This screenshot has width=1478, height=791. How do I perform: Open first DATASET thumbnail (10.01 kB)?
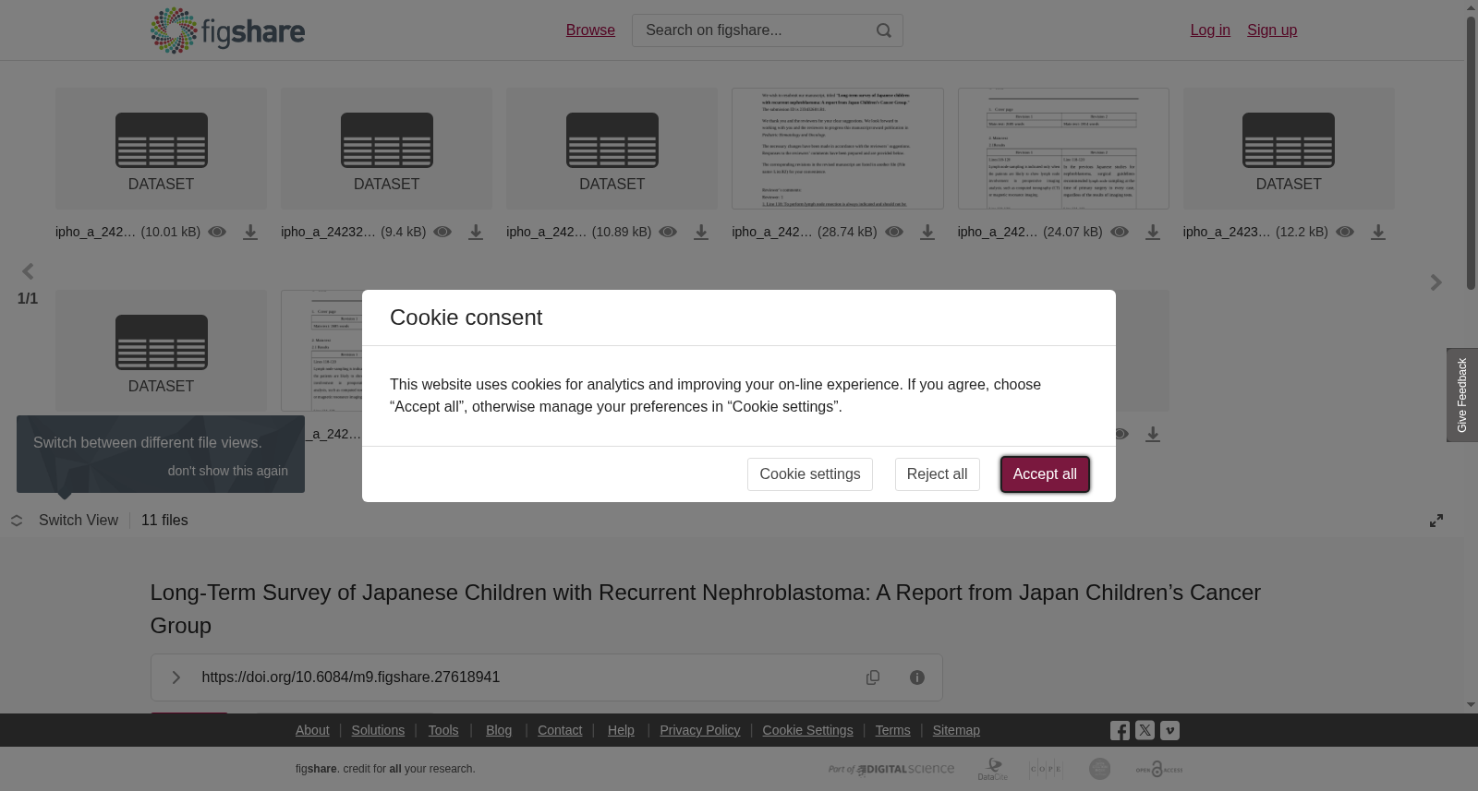[161, 149]
